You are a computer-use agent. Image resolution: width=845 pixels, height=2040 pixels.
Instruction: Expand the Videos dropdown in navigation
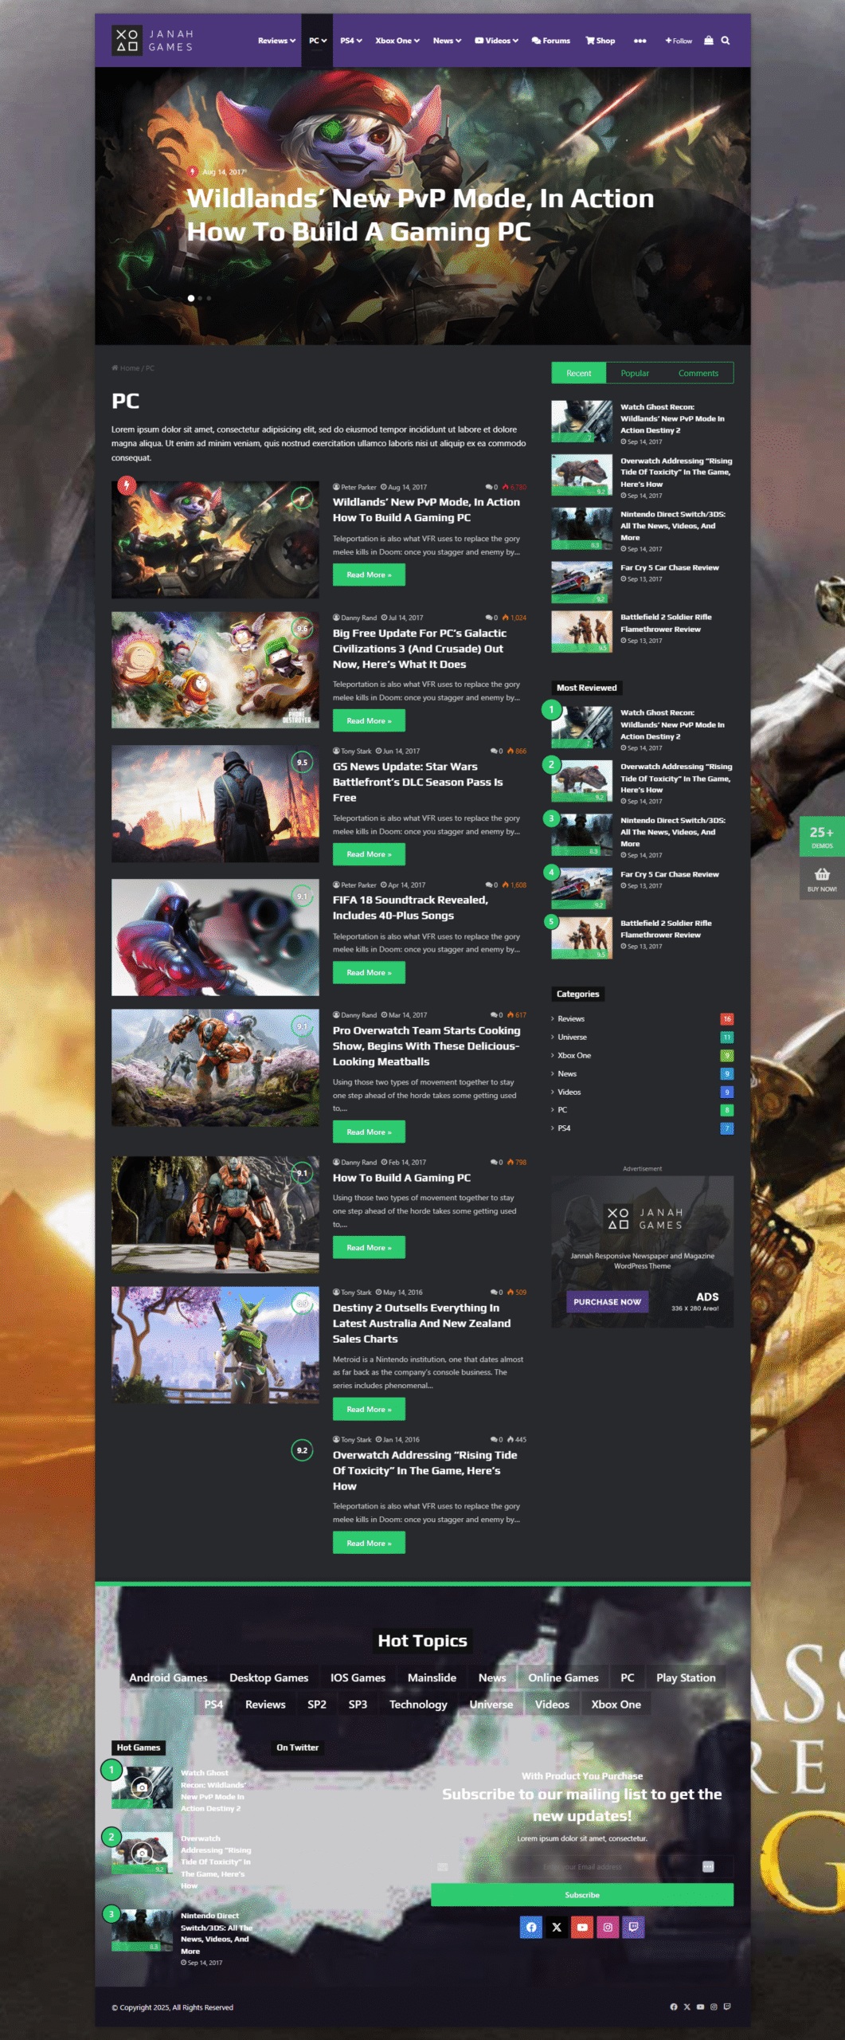tap(497, 41)
